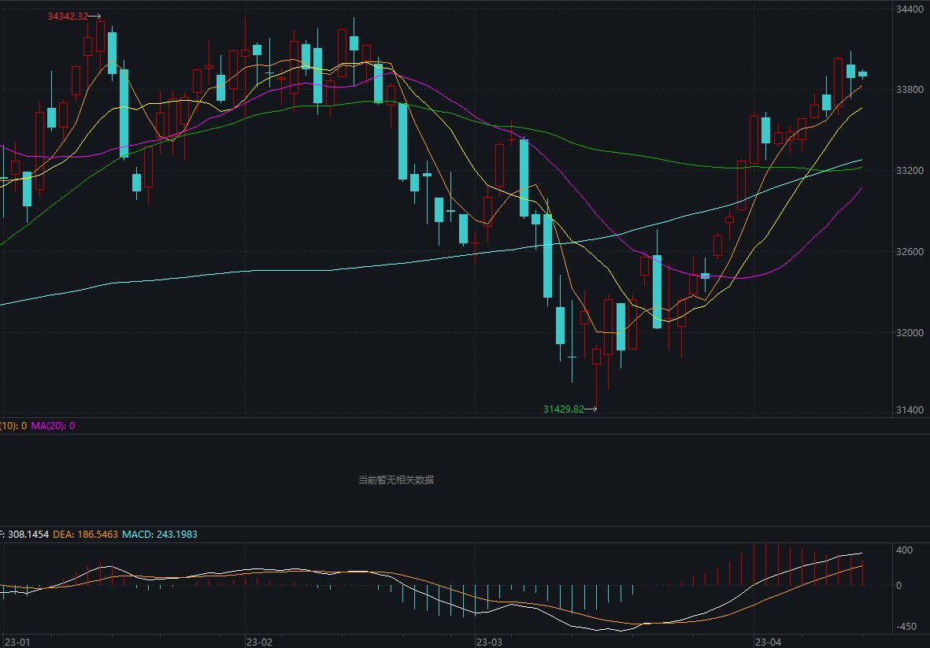Viewport: 930px width, 648px height.
Task: Select the 400 label on MACD axis
Action: click(904, 550)
